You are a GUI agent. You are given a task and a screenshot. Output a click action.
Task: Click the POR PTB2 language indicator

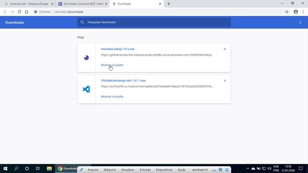276,169
